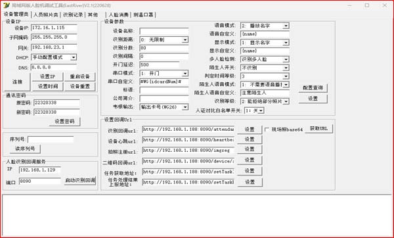This screenshot has width=394, height=238.
Task: Click the 标语 input field
Action: [x=164, y=90]
